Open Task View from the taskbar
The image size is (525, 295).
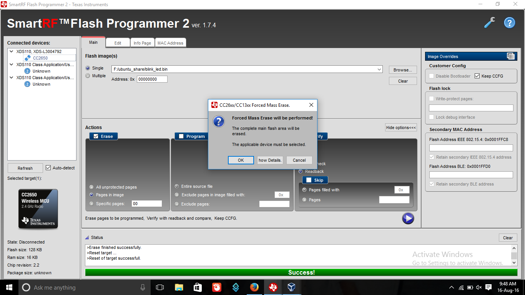click(160, 287)
